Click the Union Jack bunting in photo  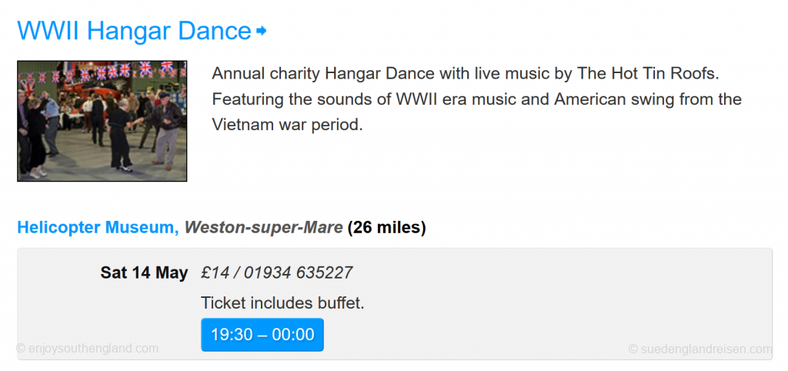(x=101, y=72)
